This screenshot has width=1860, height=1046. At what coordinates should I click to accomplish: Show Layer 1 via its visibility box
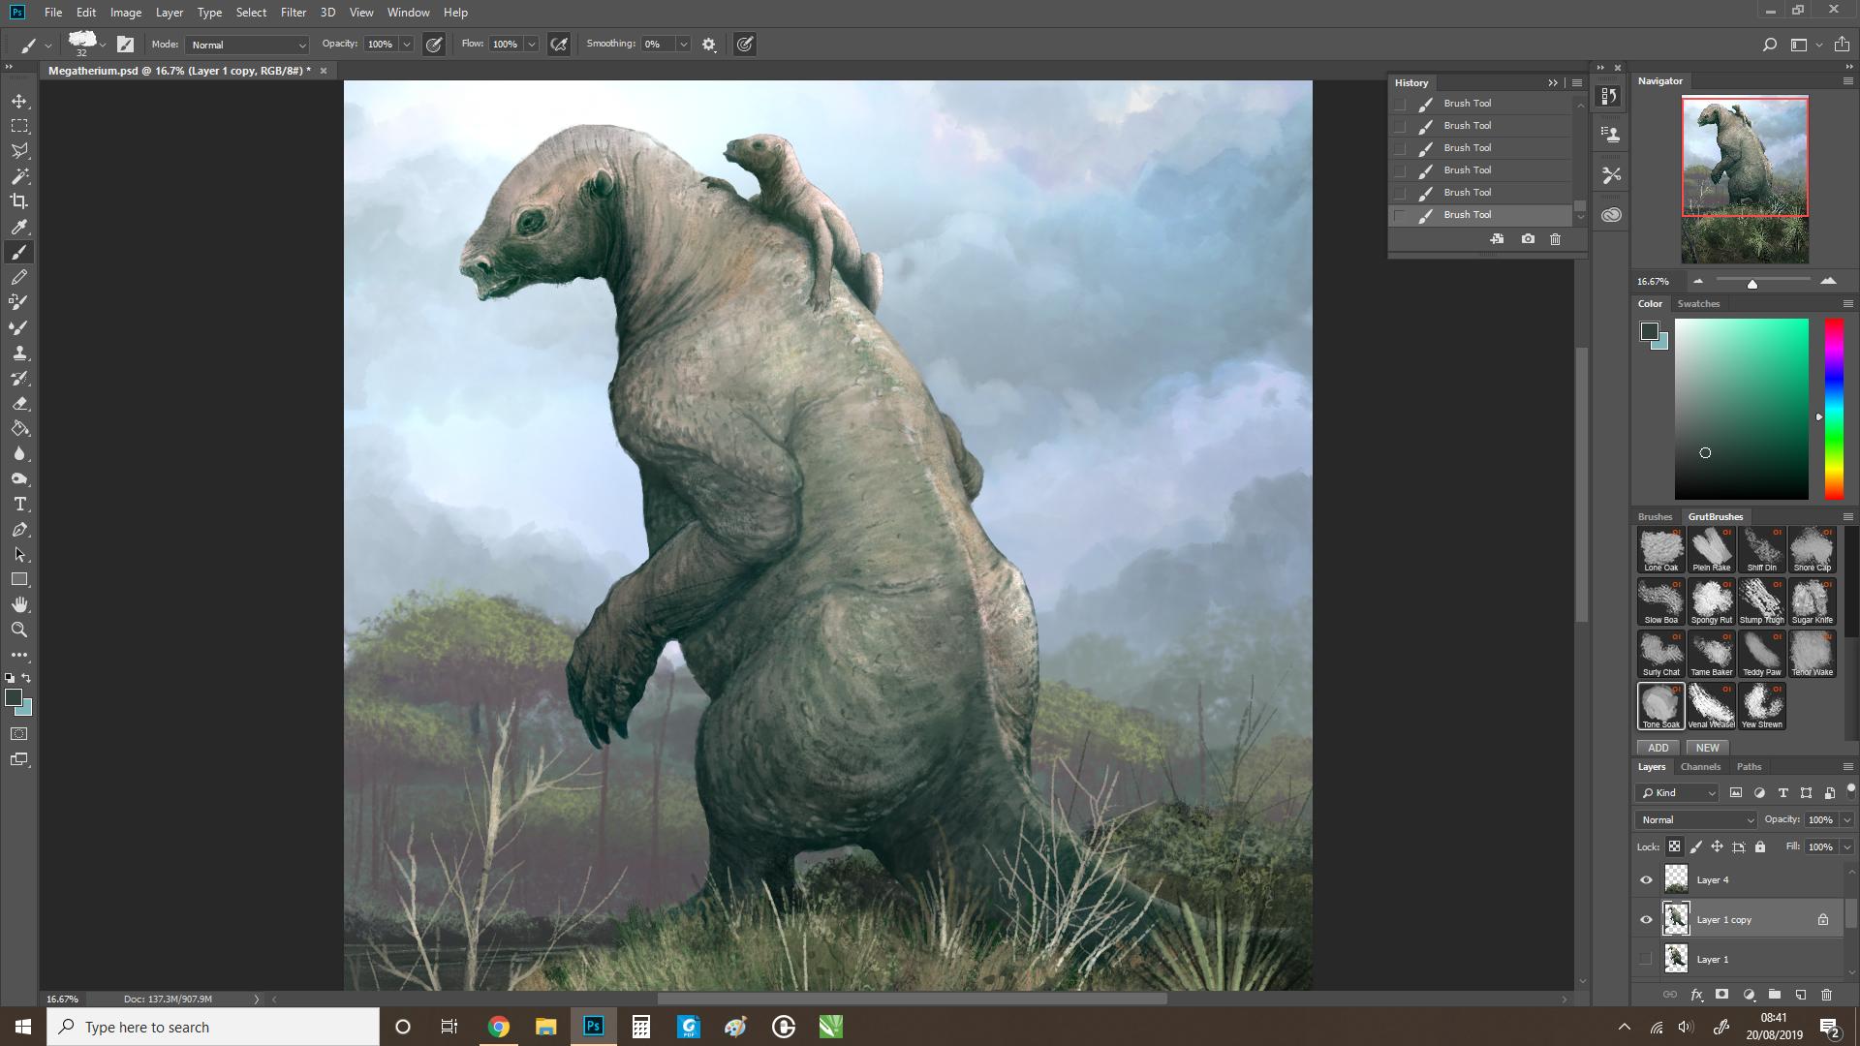(x=1646, y=960)
